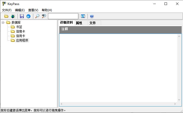Viewport: 183px width, 113px height.
Task: Click the 信息卡 folder icon
Action: (13, 31)
